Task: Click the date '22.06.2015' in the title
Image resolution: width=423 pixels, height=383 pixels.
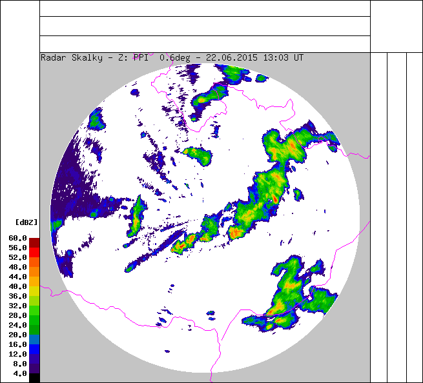Action: click(232, 57)
